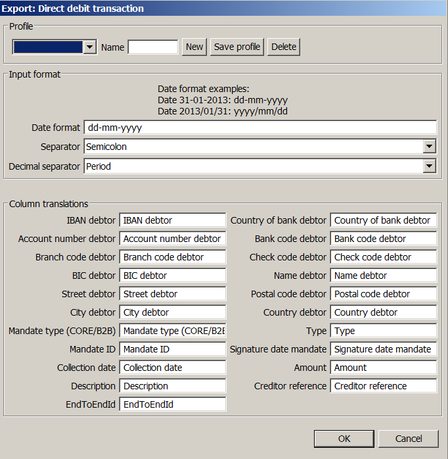
Task: Click the Bank code debtor translation field
Action: coord(384,239)
